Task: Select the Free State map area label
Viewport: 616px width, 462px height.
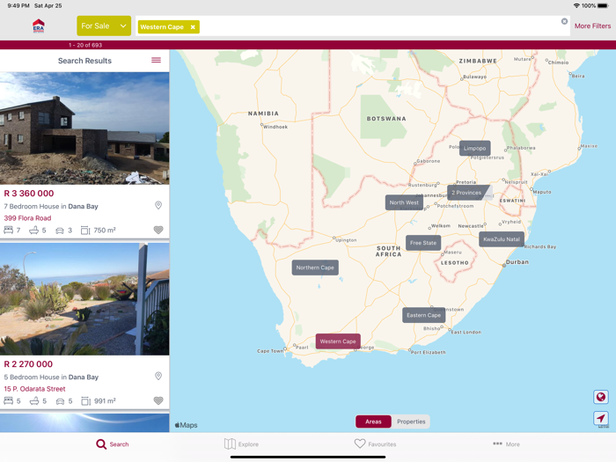Action: (x=423, y=243)
